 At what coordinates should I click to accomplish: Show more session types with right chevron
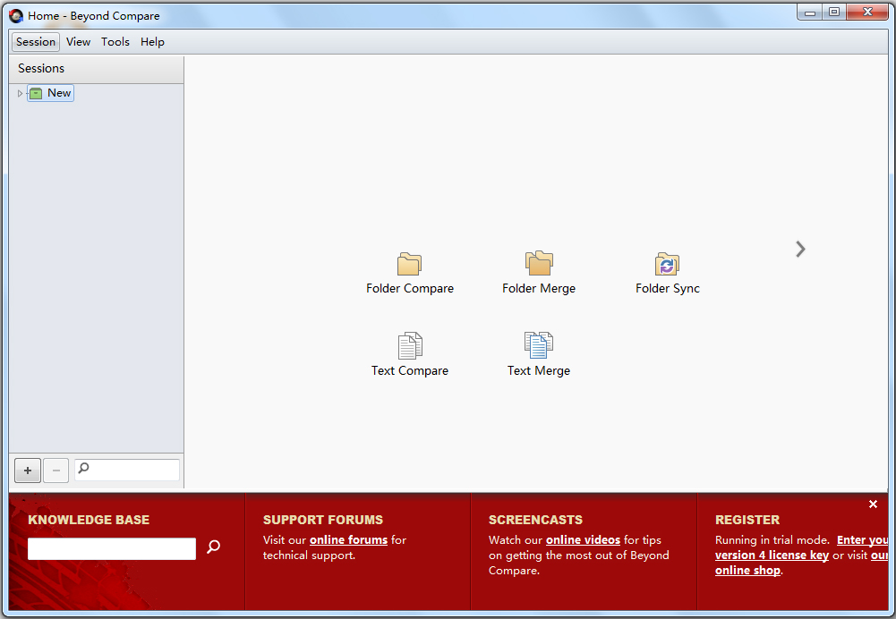click(x=800, y=250)
